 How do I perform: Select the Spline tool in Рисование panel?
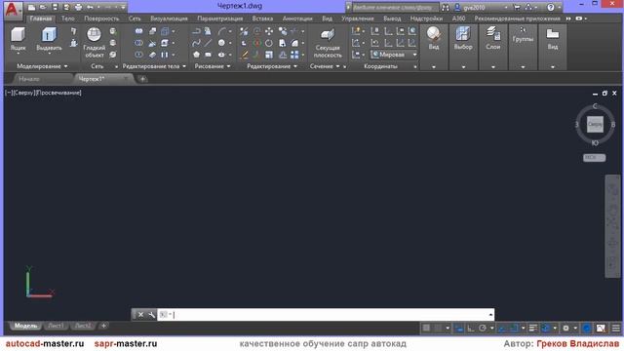(x=196, y=43)
